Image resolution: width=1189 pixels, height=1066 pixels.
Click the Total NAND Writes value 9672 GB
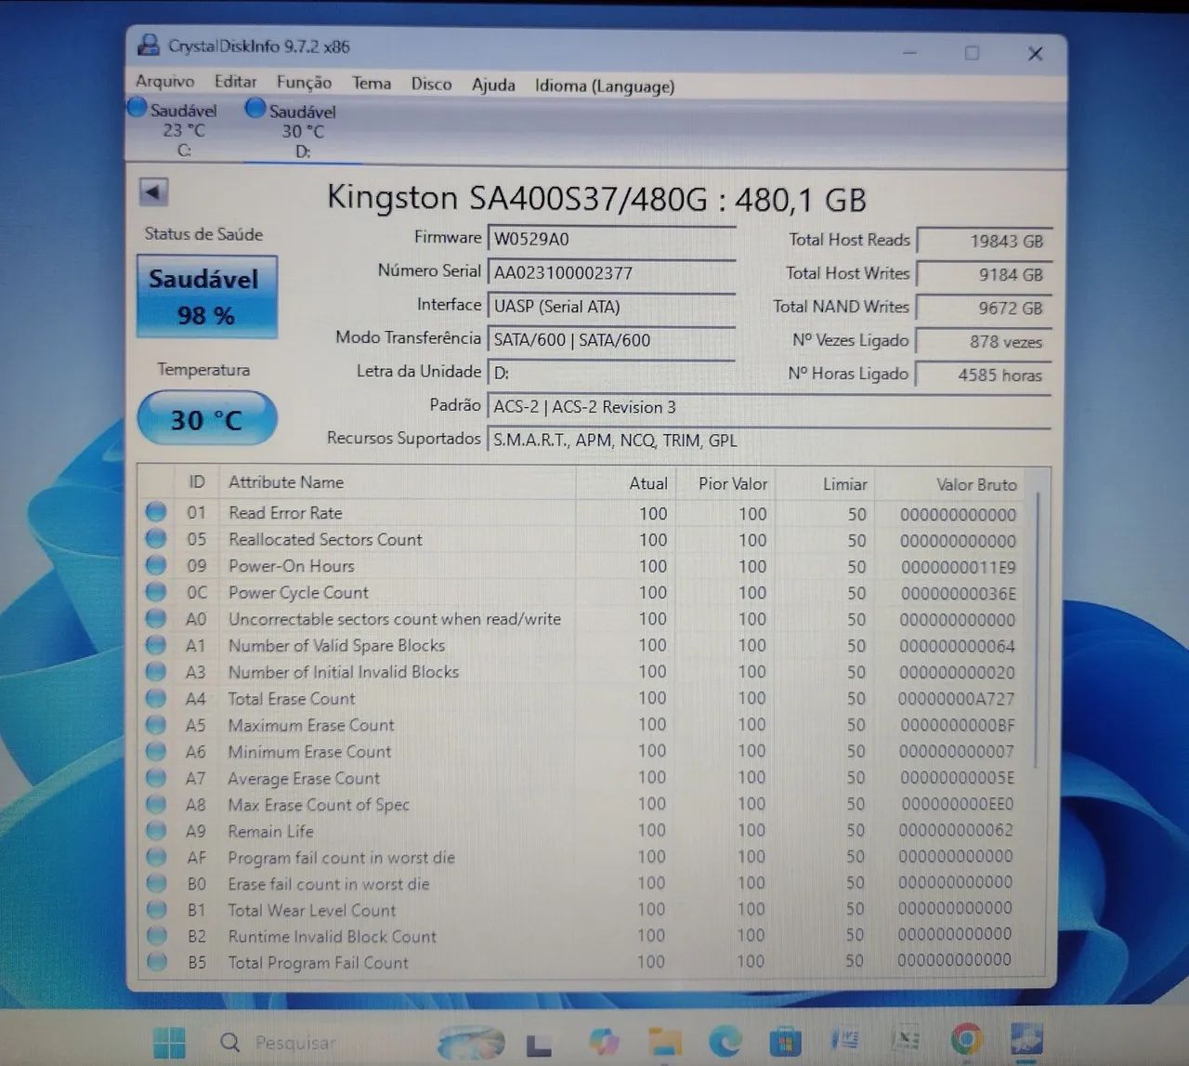[x=985, y=308]
